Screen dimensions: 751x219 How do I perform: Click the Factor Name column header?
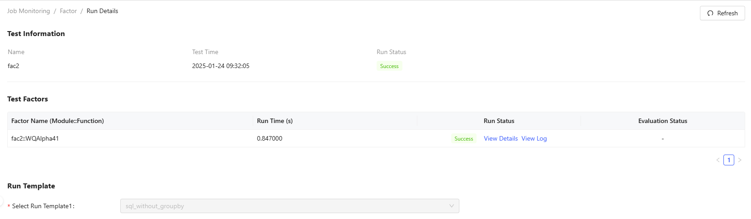(57, 121)
